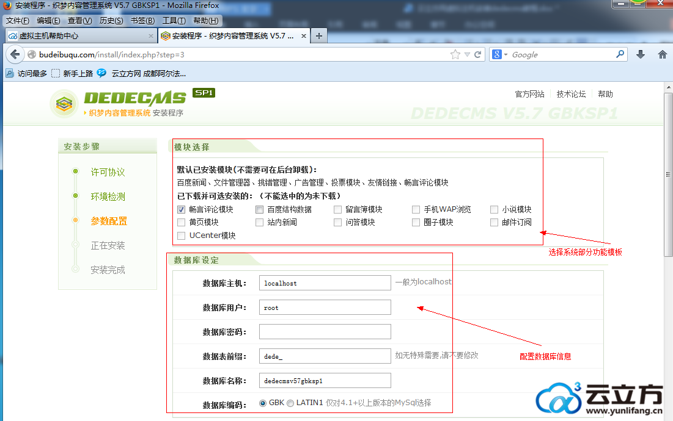The width and height of the screenshot is (673, 421).
Task: Select the LATIN1 encoding radio button
Action: click(x=290, y=403)
